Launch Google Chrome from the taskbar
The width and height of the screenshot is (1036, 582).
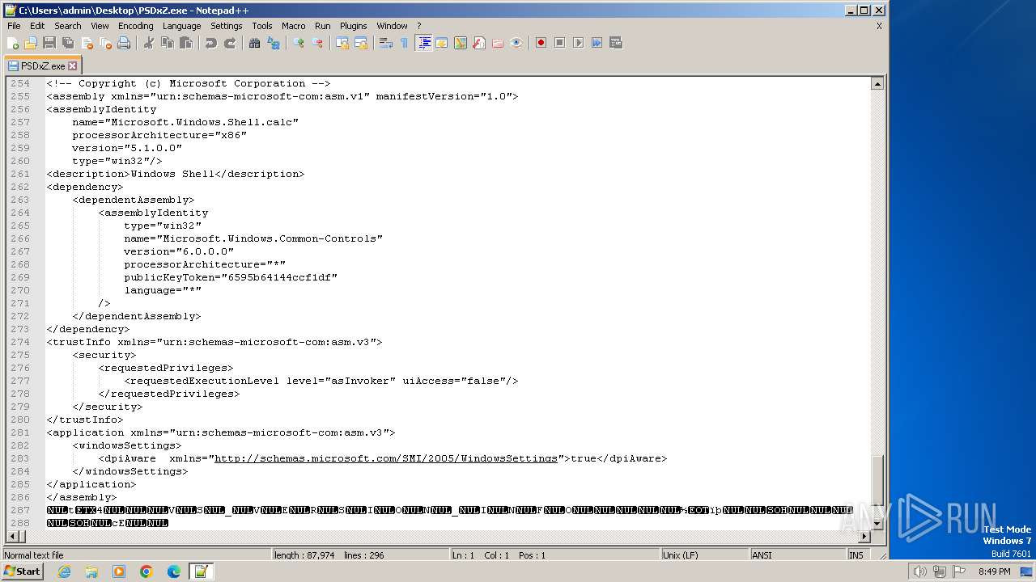(146, 571)
